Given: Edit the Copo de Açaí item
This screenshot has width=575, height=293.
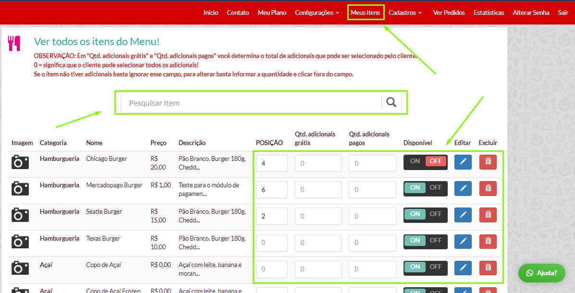Looking at the screenshot, I should point(463,268).
